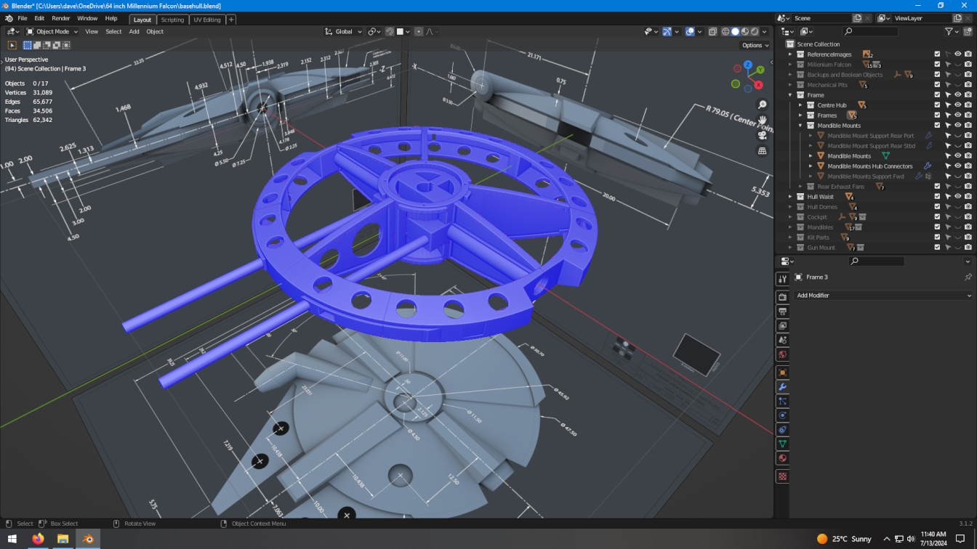Open the File menu
The width and height of the screenshot is (977, 549).
pyautogui.click(x=23, y=18)
